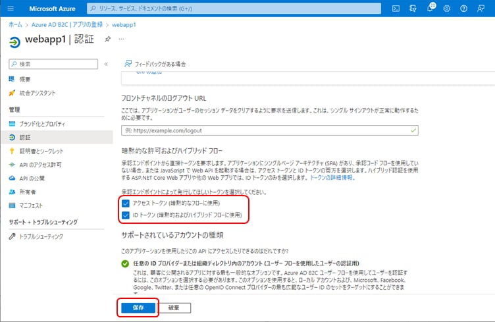Collapse the sidebar navigation with double chevron
This screenshot has width=495, height=322.
106,64
